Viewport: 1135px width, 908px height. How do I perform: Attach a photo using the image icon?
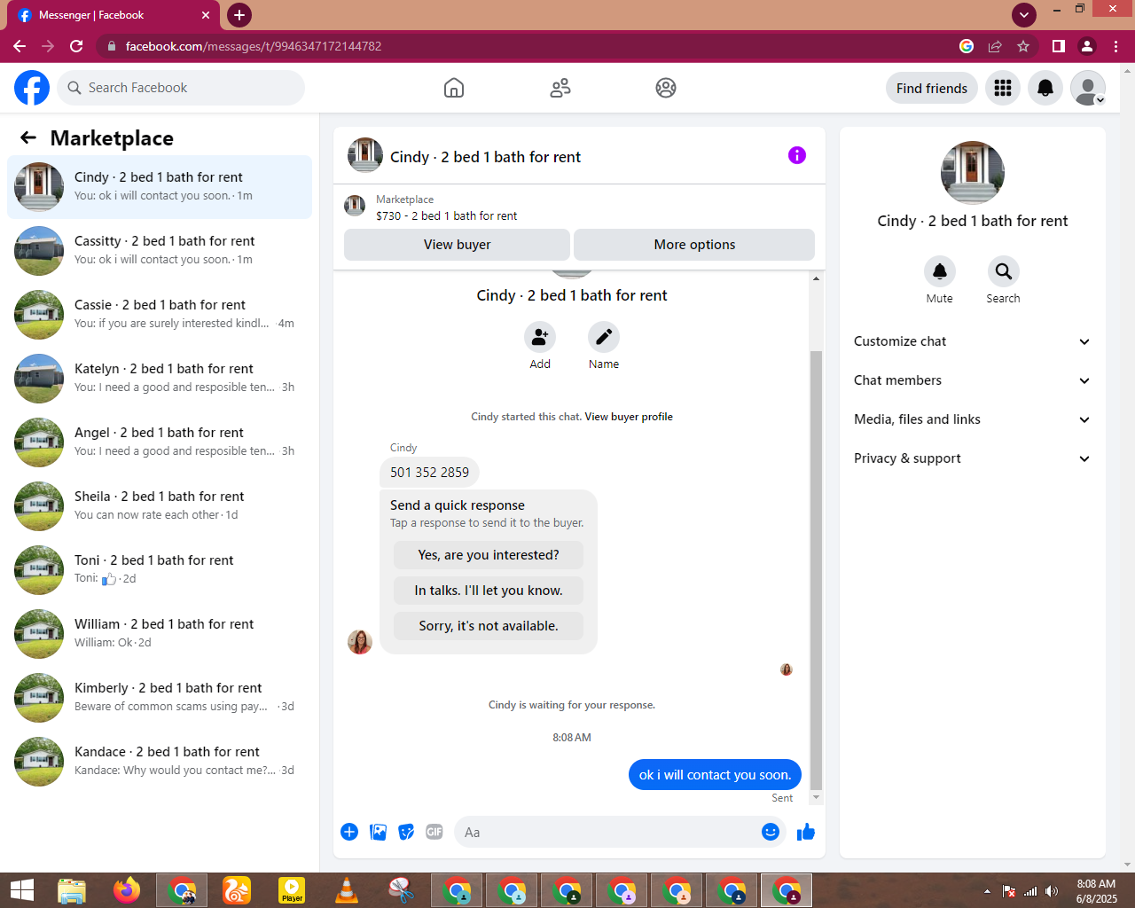pos(378,832)
